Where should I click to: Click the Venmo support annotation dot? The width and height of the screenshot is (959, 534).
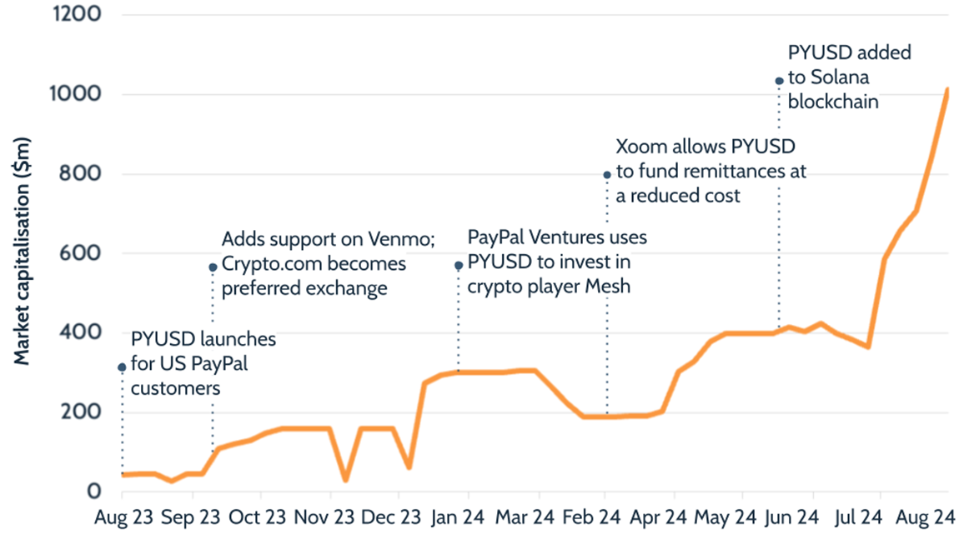212,267
